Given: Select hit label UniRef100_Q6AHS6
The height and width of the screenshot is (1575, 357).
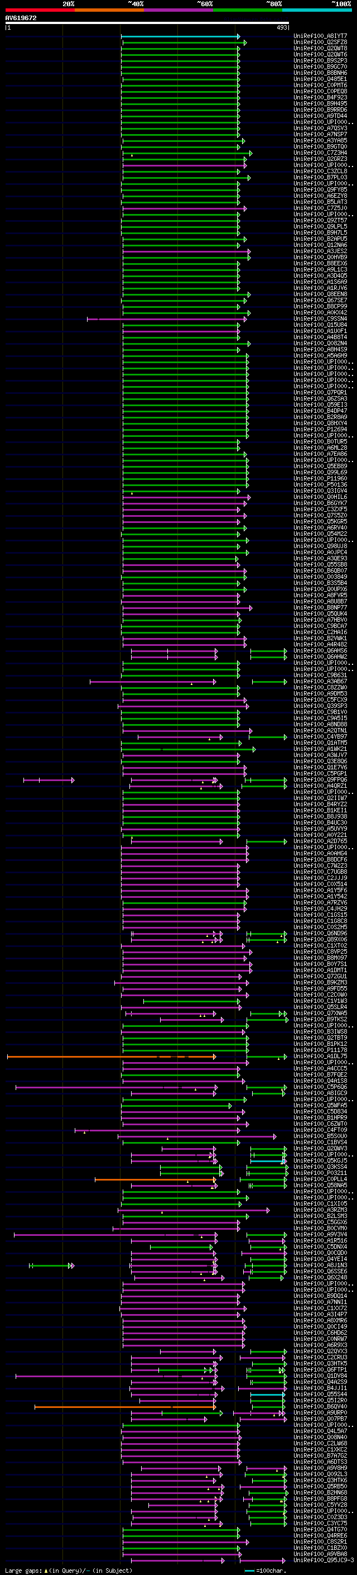Looking at the screenshot, I should pyautogui.click(x=320, y=650).
